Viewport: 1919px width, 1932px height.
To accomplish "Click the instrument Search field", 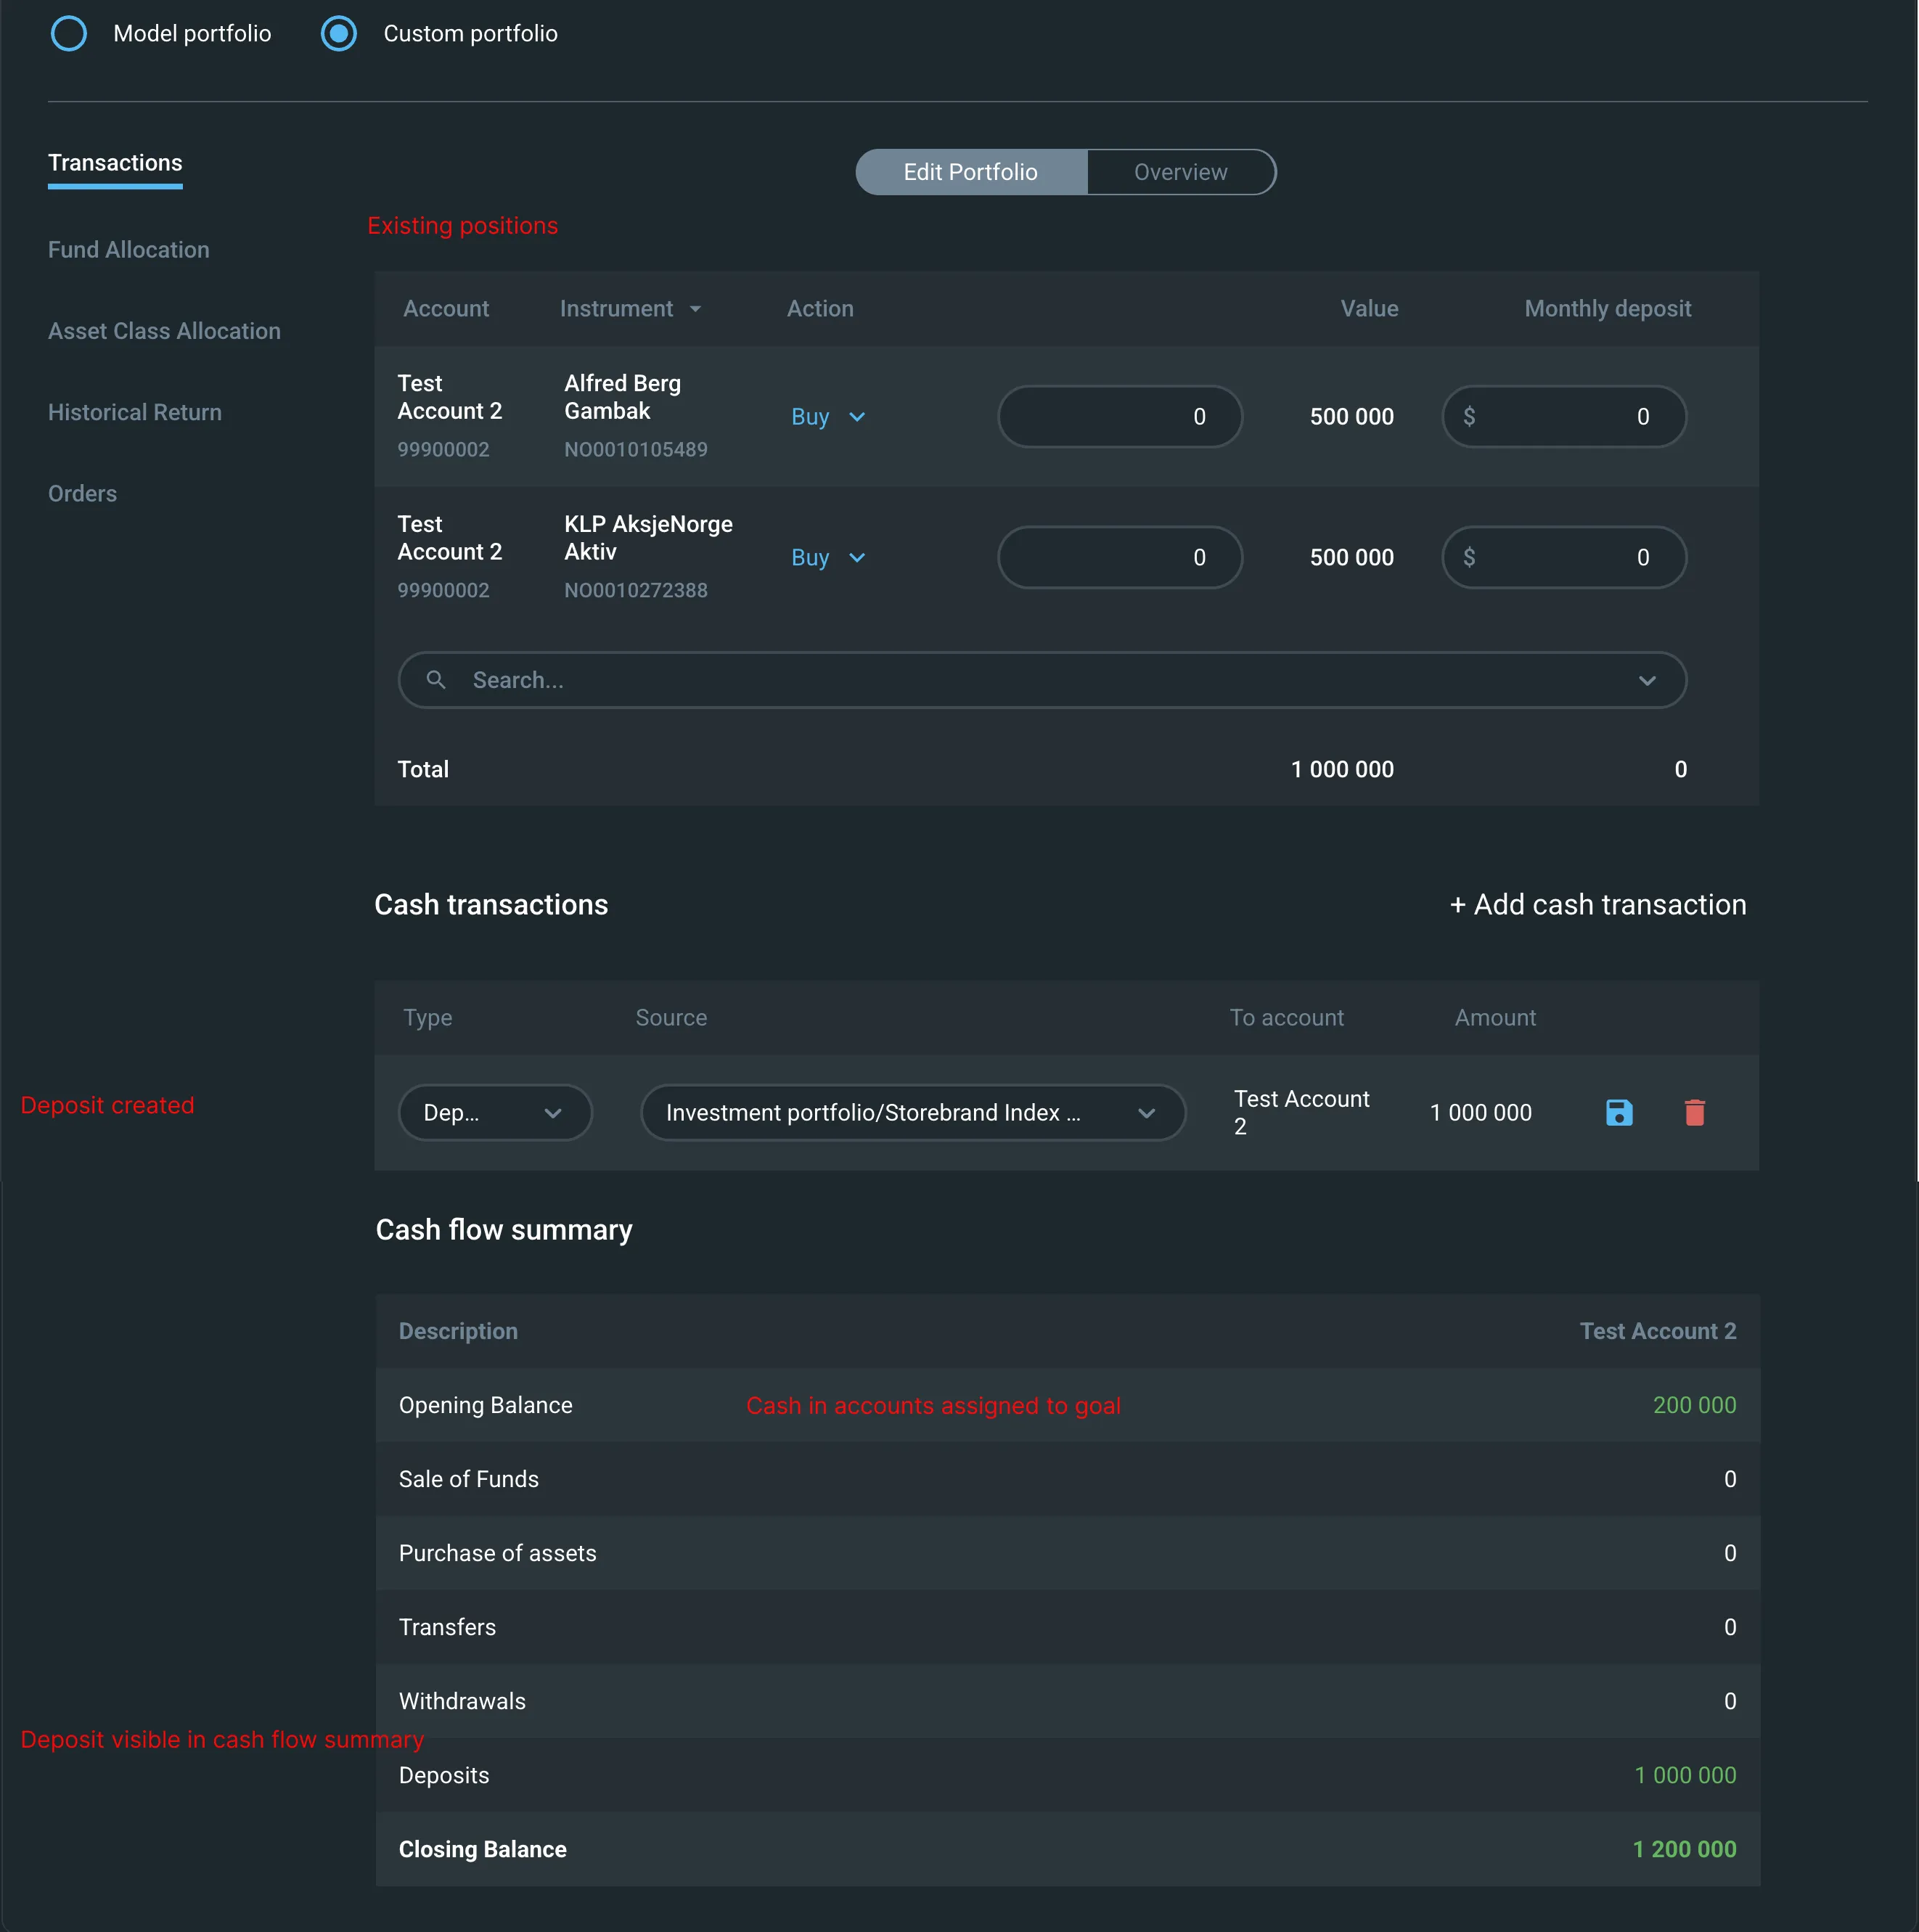I will [x=1042, y=680].
